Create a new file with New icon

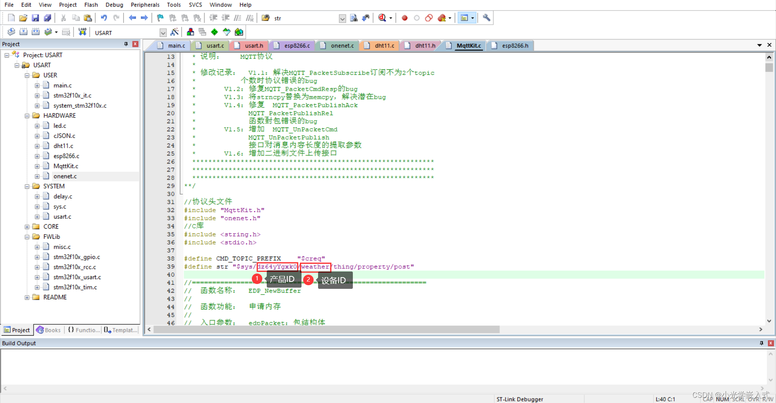click(x=11, y=18)
